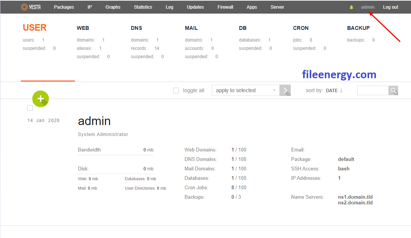Open the Server menu item
Image resolution: width=411 pixels, height=238 pixels.
point(277,7)
